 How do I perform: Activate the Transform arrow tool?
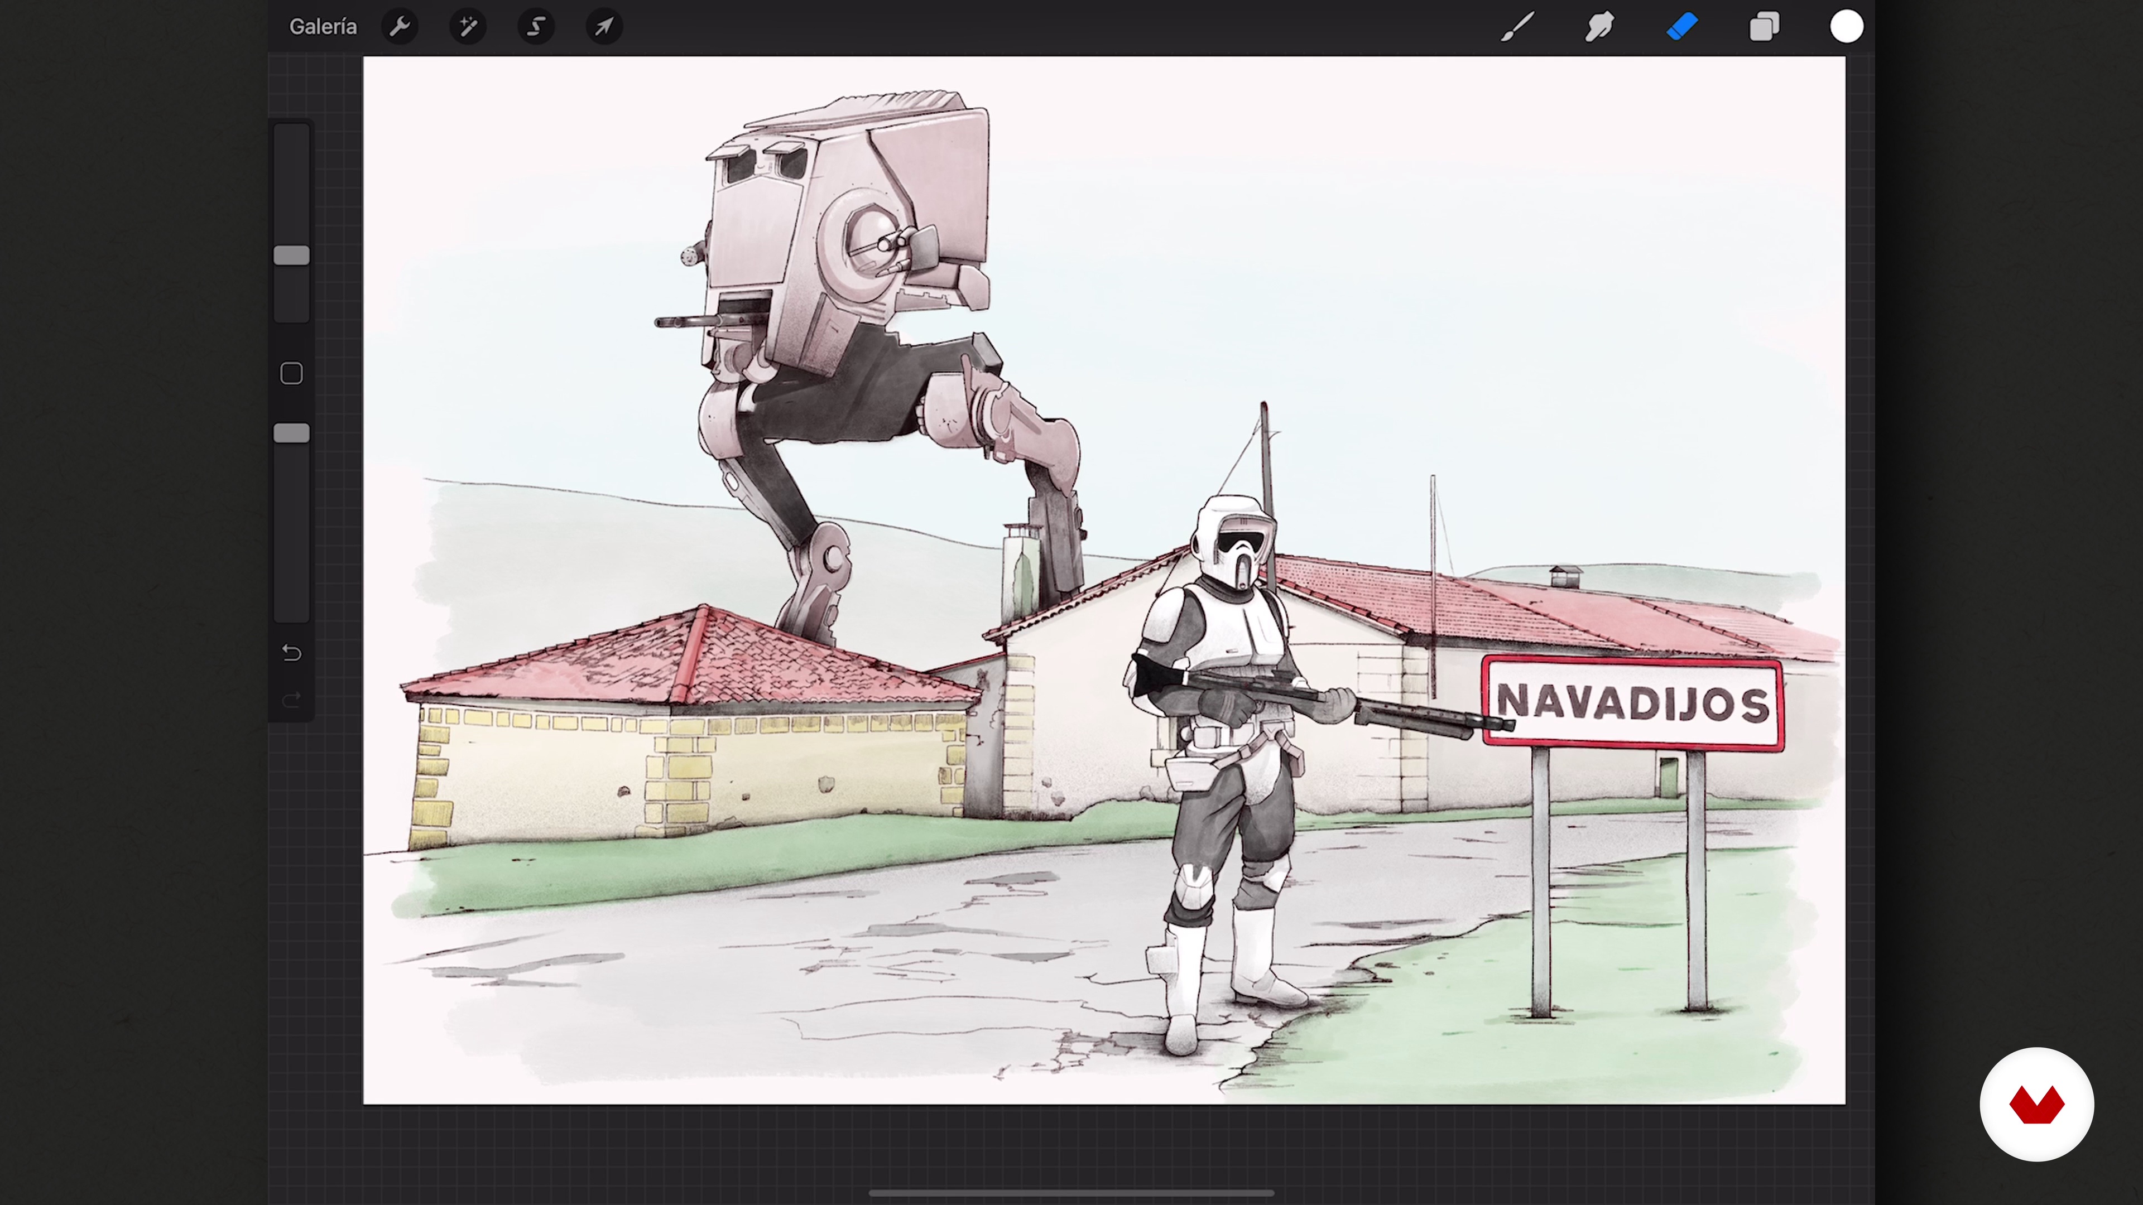pyautogui.click(x=605, y=27)
